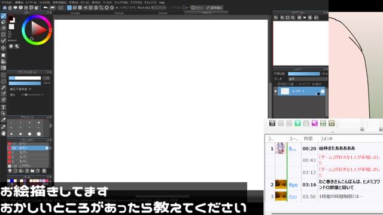This screenshot has width=383, height=215.
Task: Toggle ロック checkbox in layer panel
Action: (x=313, y=84)
